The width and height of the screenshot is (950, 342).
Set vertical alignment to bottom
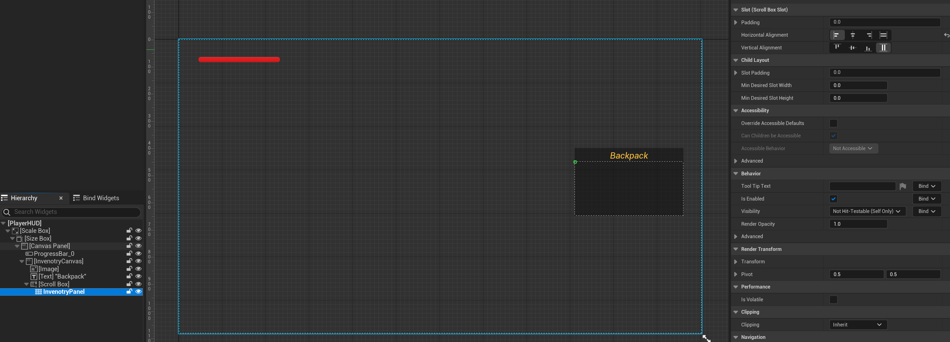(868, 48)
